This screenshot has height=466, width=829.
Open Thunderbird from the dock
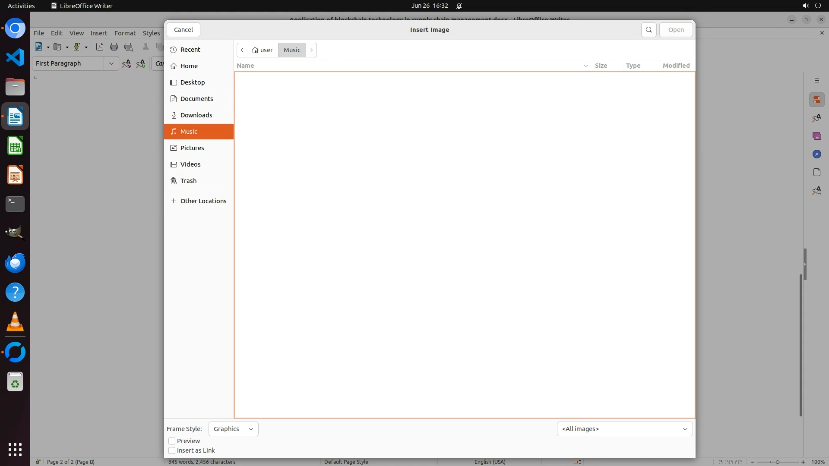[15, 263]
